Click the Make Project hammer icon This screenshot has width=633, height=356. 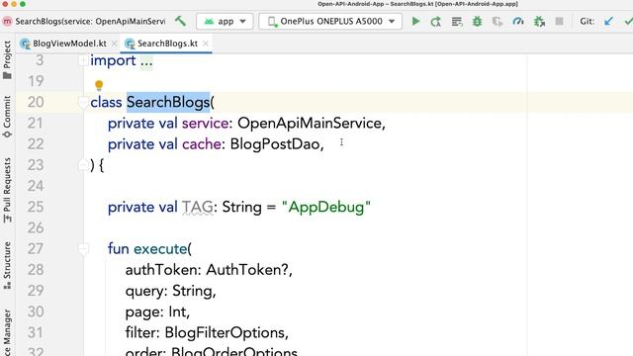click(180, 21)
